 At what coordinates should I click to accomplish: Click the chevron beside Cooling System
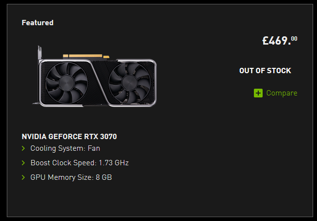click(23, 148)
